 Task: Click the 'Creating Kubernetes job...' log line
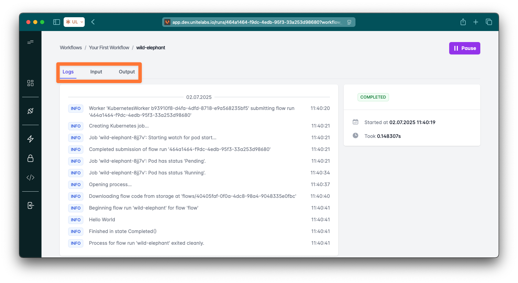point(119,126)
